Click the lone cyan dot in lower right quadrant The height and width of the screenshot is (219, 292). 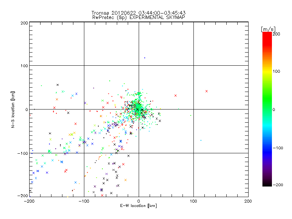(x=201, y=140)
